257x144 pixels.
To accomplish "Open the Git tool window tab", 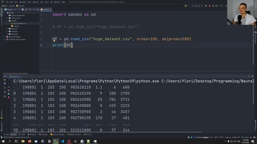I will point(6,134).
